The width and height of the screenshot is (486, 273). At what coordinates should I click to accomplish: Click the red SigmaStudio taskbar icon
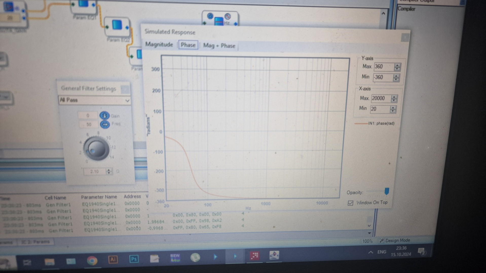click(254, 256)
